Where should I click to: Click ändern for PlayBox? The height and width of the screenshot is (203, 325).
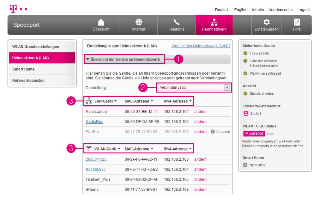(x=200, y=132)
